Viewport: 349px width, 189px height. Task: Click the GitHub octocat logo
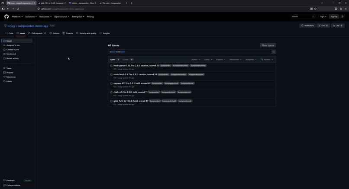pyautogui.click(x=6, y=17)
